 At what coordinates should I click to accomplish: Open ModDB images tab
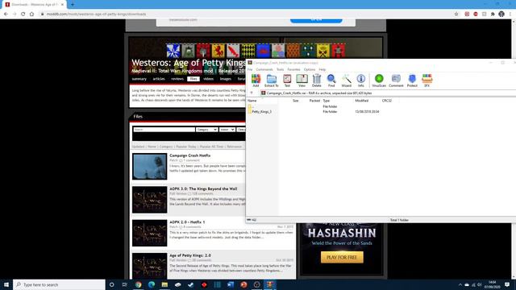point(226,79)
